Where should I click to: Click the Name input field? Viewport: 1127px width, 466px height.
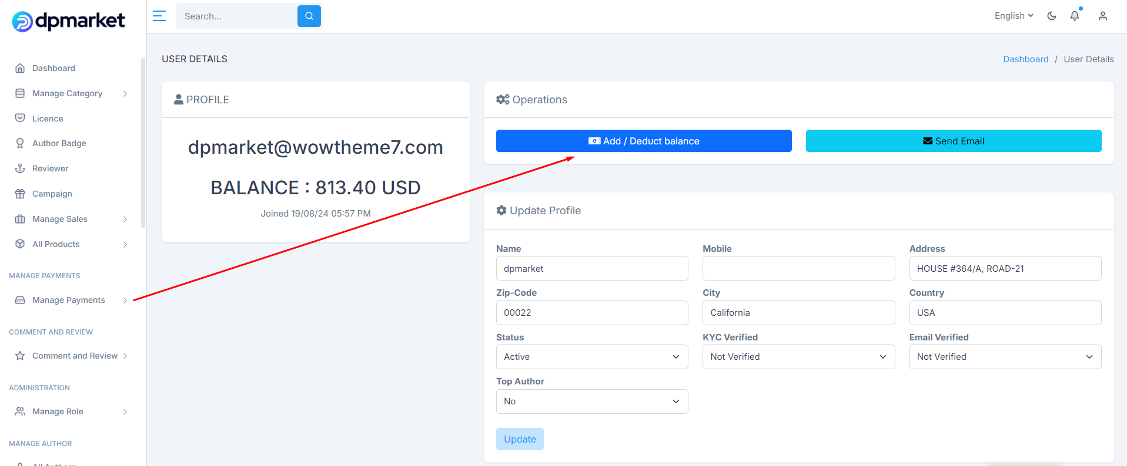[592, 268]
